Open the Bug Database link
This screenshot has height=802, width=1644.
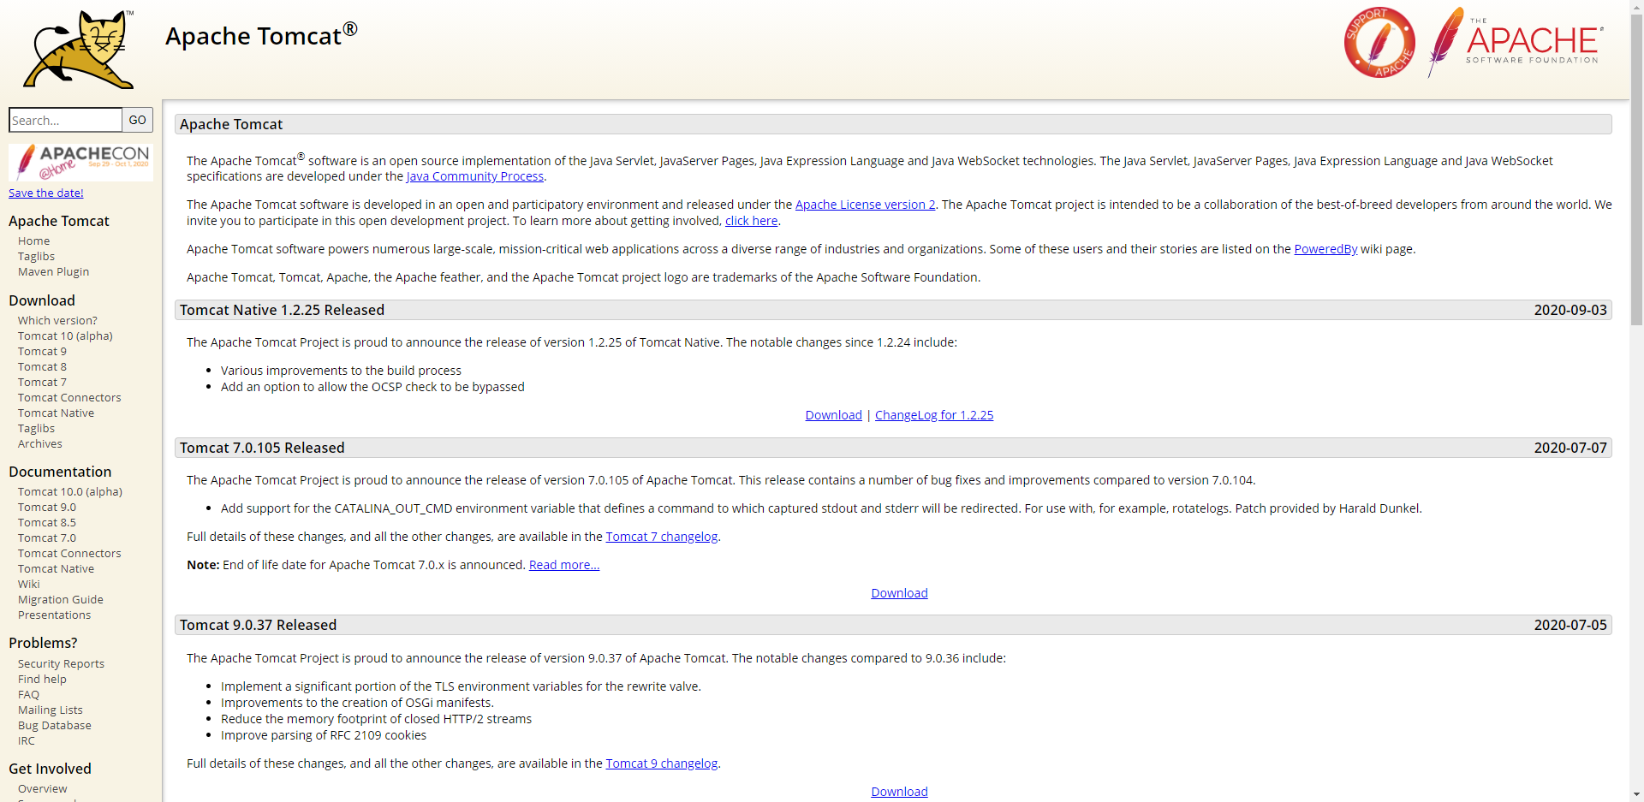click(55, 726)
